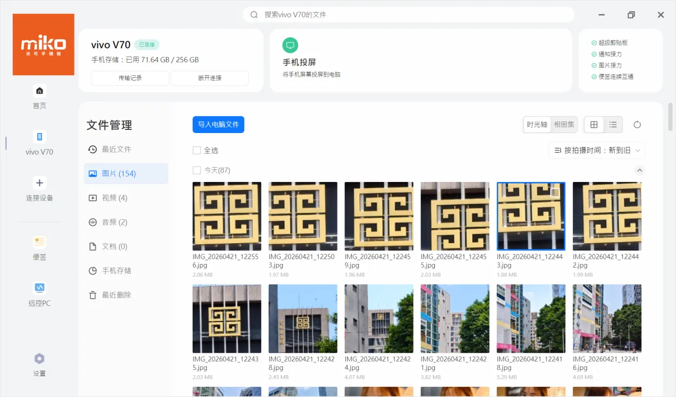
Task: Click 断开连接 to disconnect the phone
Action: click(209, 78)
